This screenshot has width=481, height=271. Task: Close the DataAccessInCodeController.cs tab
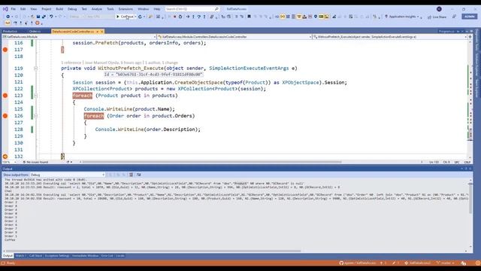click(102, 32)
